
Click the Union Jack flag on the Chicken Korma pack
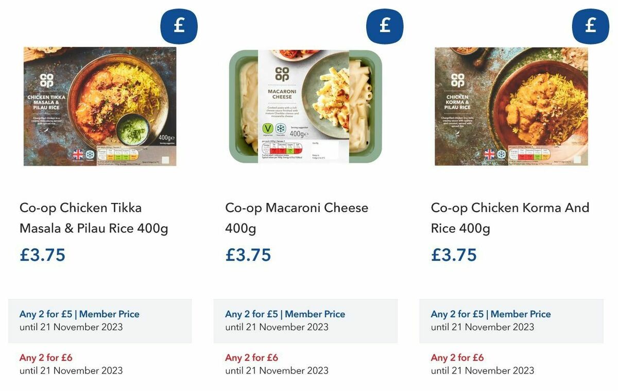tap(488, 154)
